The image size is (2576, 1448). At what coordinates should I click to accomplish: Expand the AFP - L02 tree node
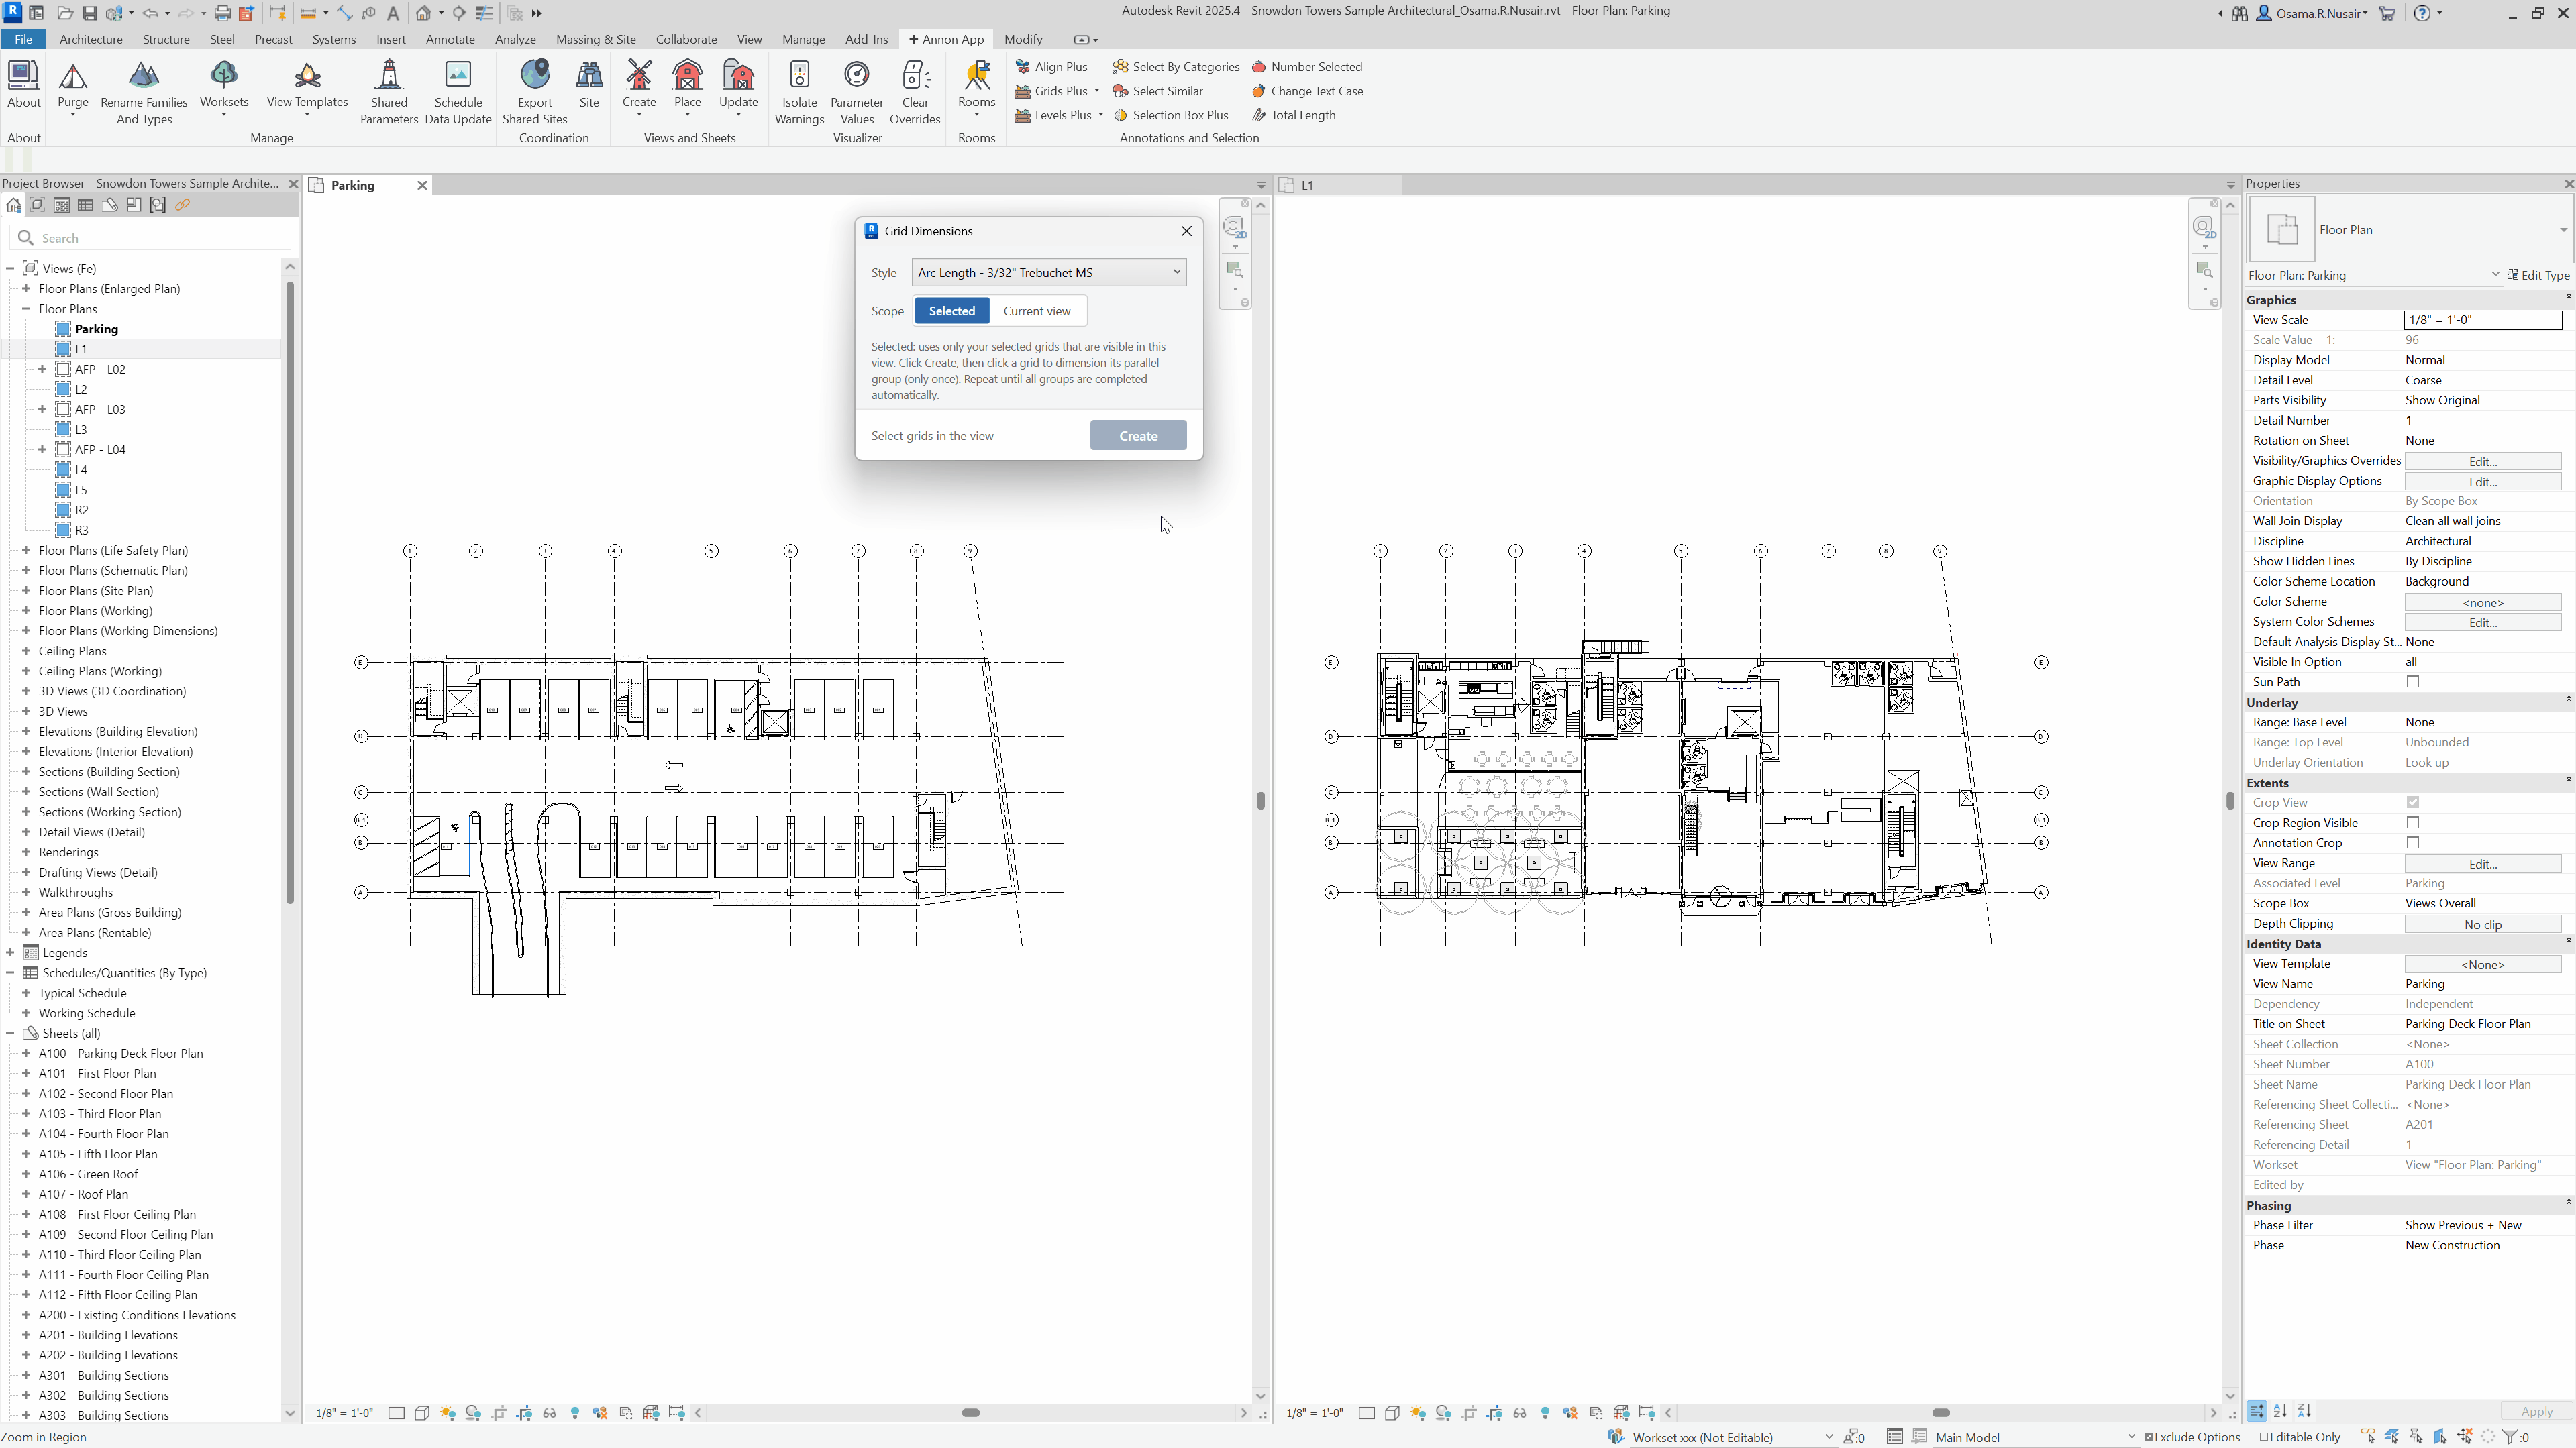click(42, 370)
